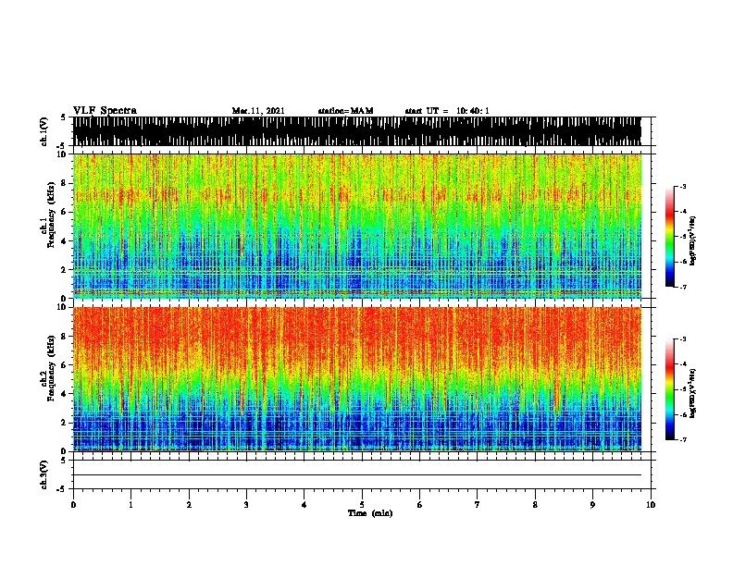The width and height of the screenshot is (733, 566).
Task: Click the '7' minute tick on the time axis
Action: 478,505
